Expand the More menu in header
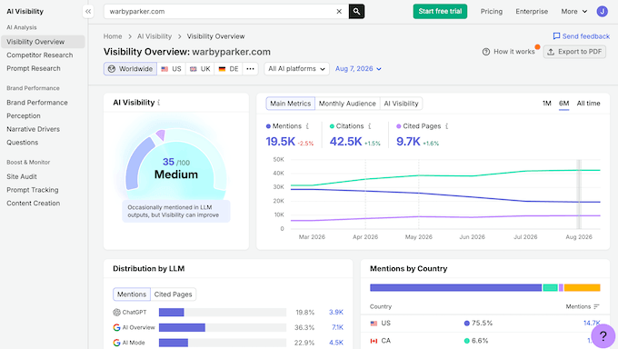 [573, 12]
